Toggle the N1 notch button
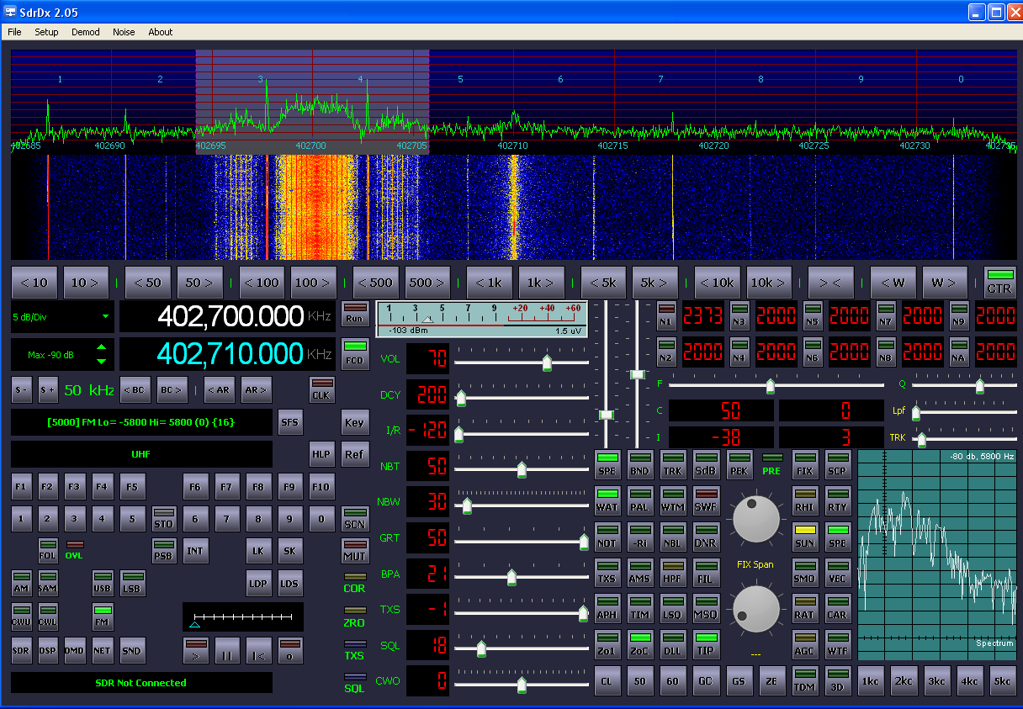 click(x=666, y=315)
